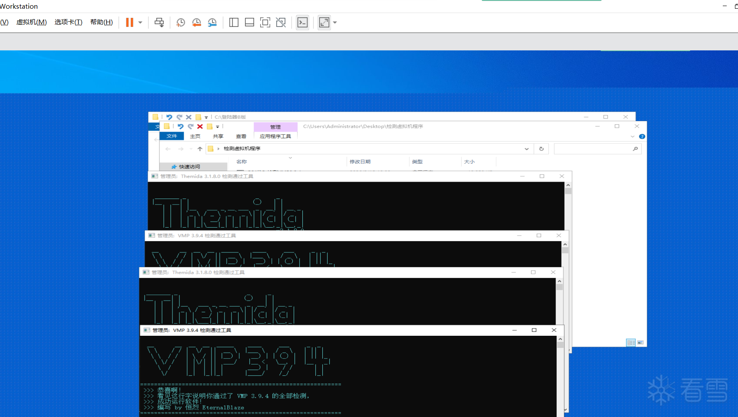Viewport: 738px width, 417px height.
Task: Open the 虚拟机(M) menu
Action: 31,22
